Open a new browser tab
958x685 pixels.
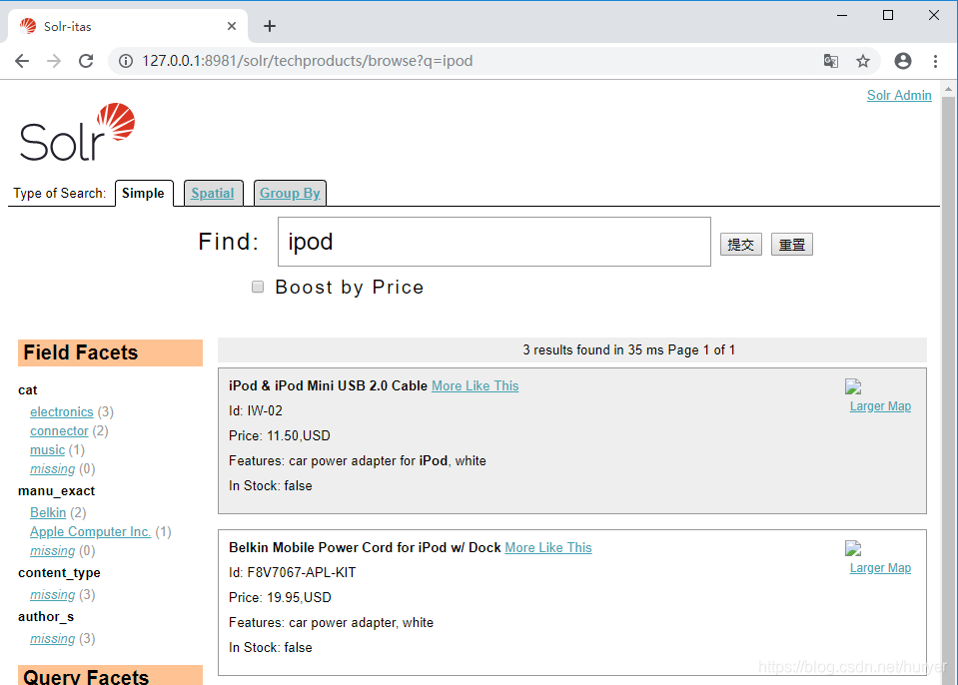(270, 26)
